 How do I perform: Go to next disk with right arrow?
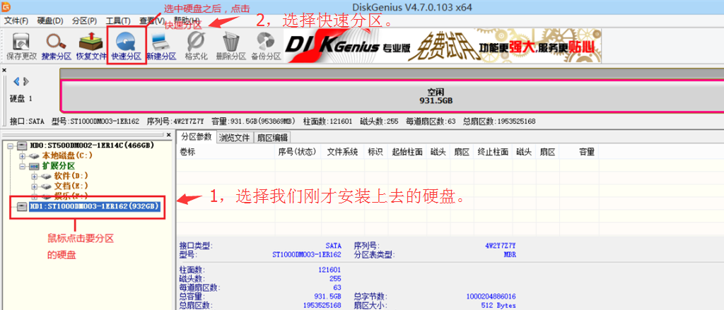[x=26, y=81]
